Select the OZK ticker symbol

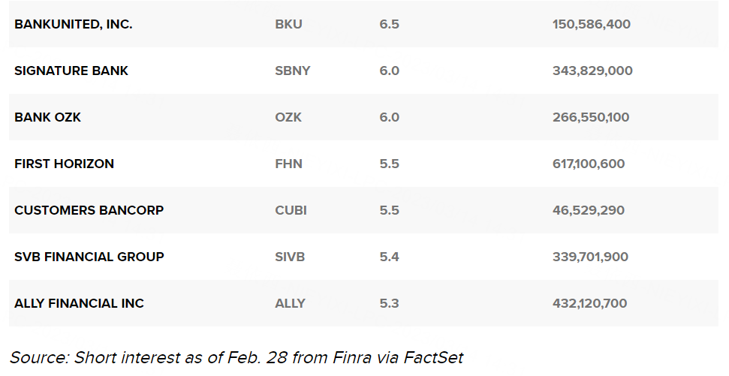tap(288, 117)
